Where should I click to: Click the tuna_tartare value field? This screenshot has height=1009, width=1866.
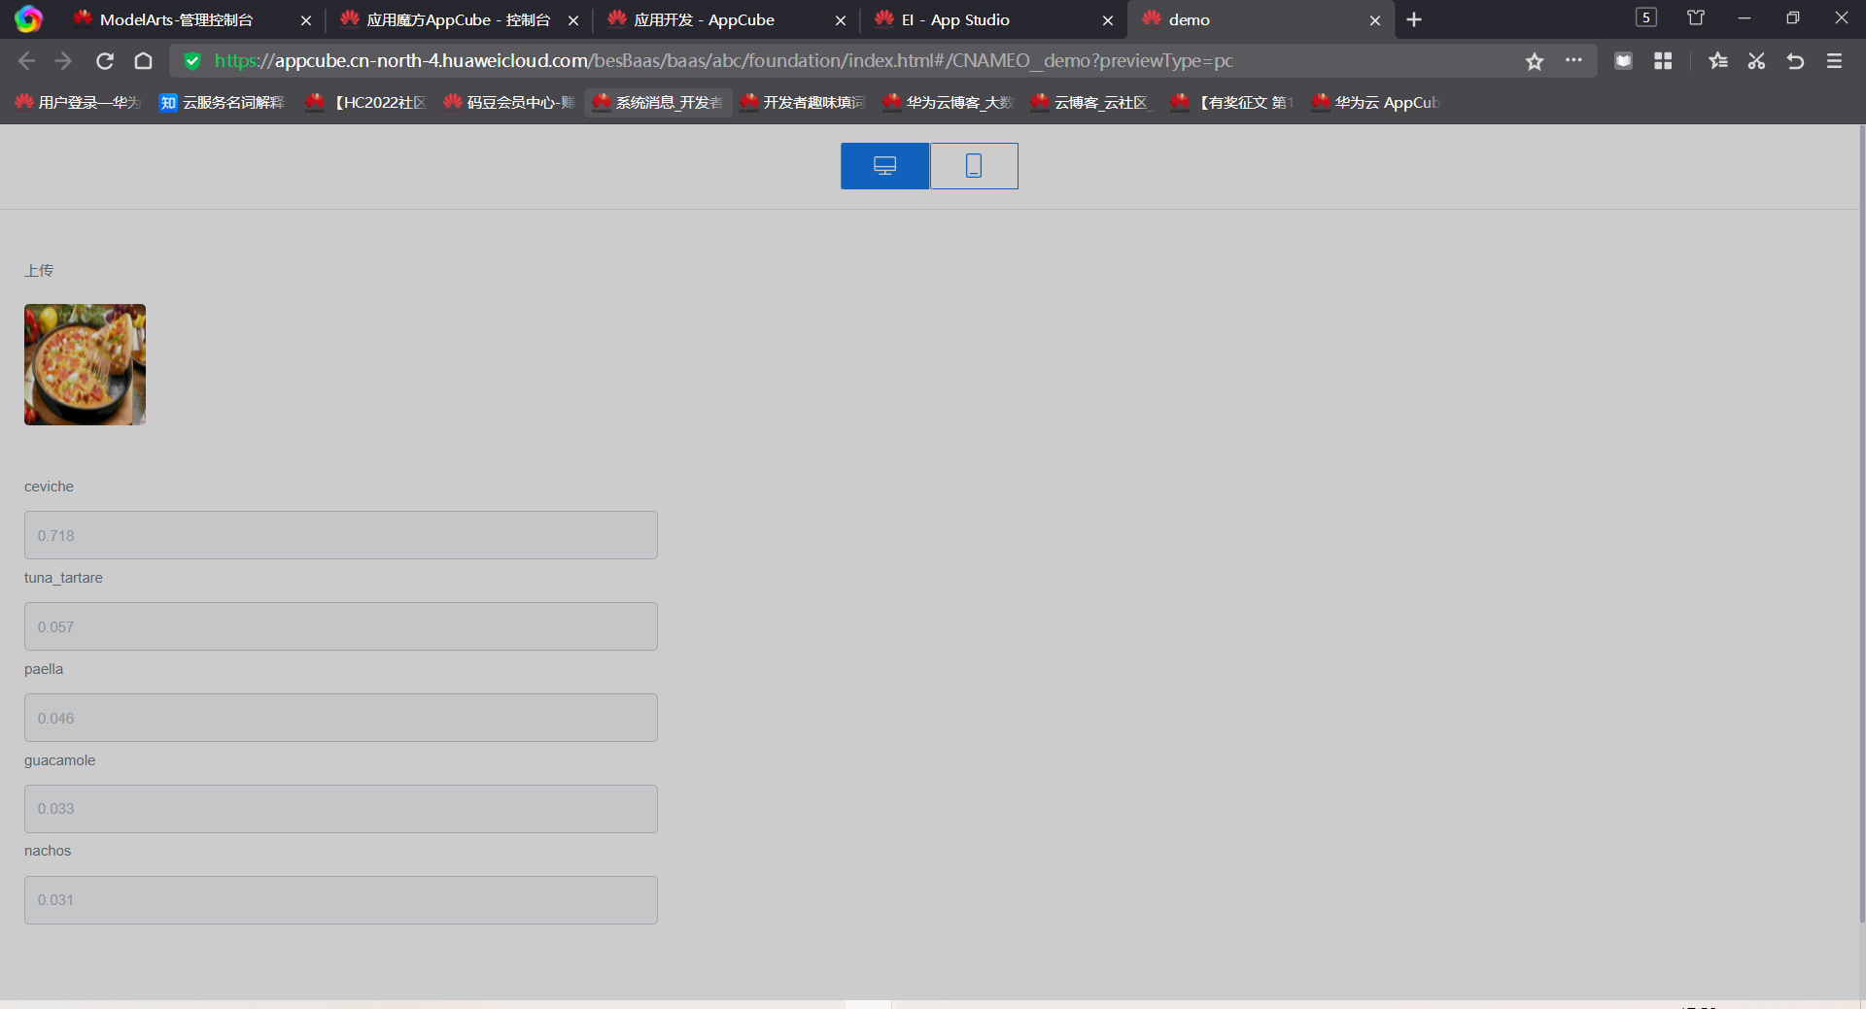click(341, 626)
